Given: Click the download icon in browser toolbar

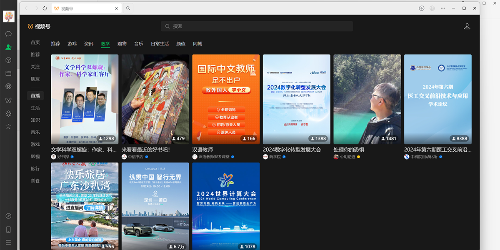Looking at the screenshot, I should pos(422,8).
